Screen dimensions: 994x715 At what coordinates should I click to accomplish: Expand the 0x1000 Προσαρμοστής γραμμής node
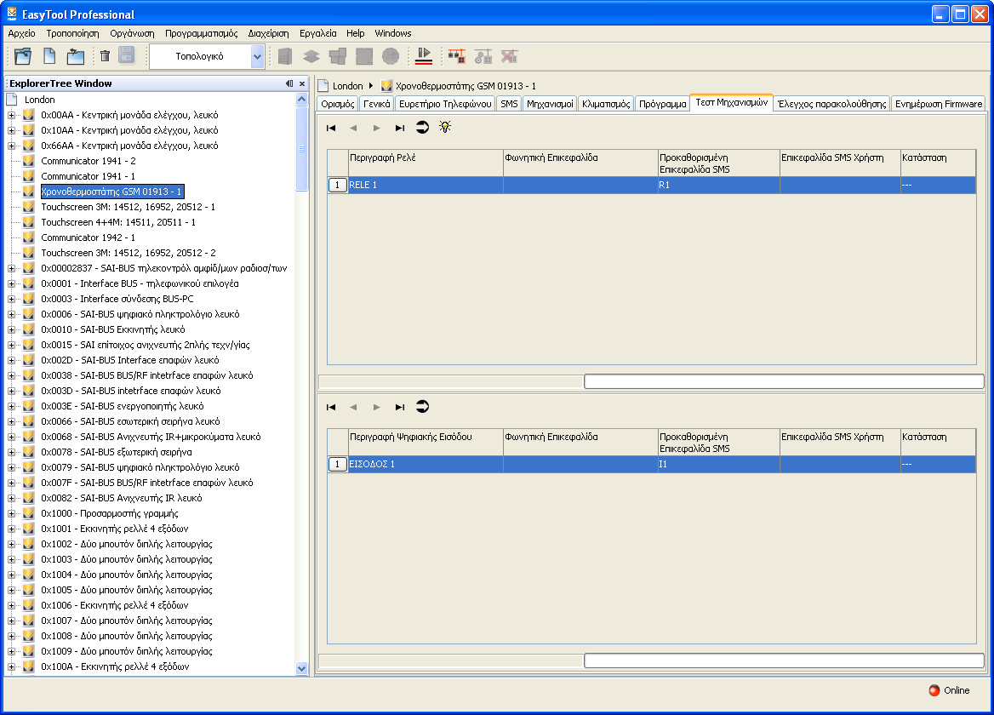point(11,514)
